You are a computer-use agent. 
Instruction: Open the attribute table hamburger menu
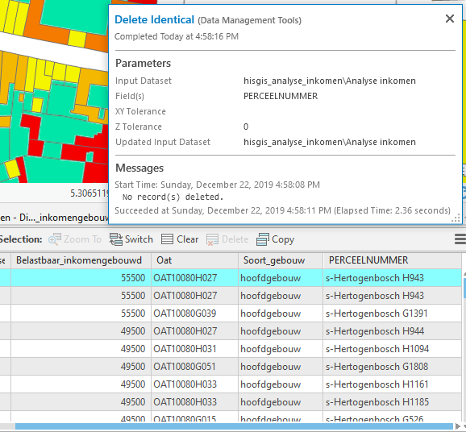pyautogui.click(x=460, y=239)
